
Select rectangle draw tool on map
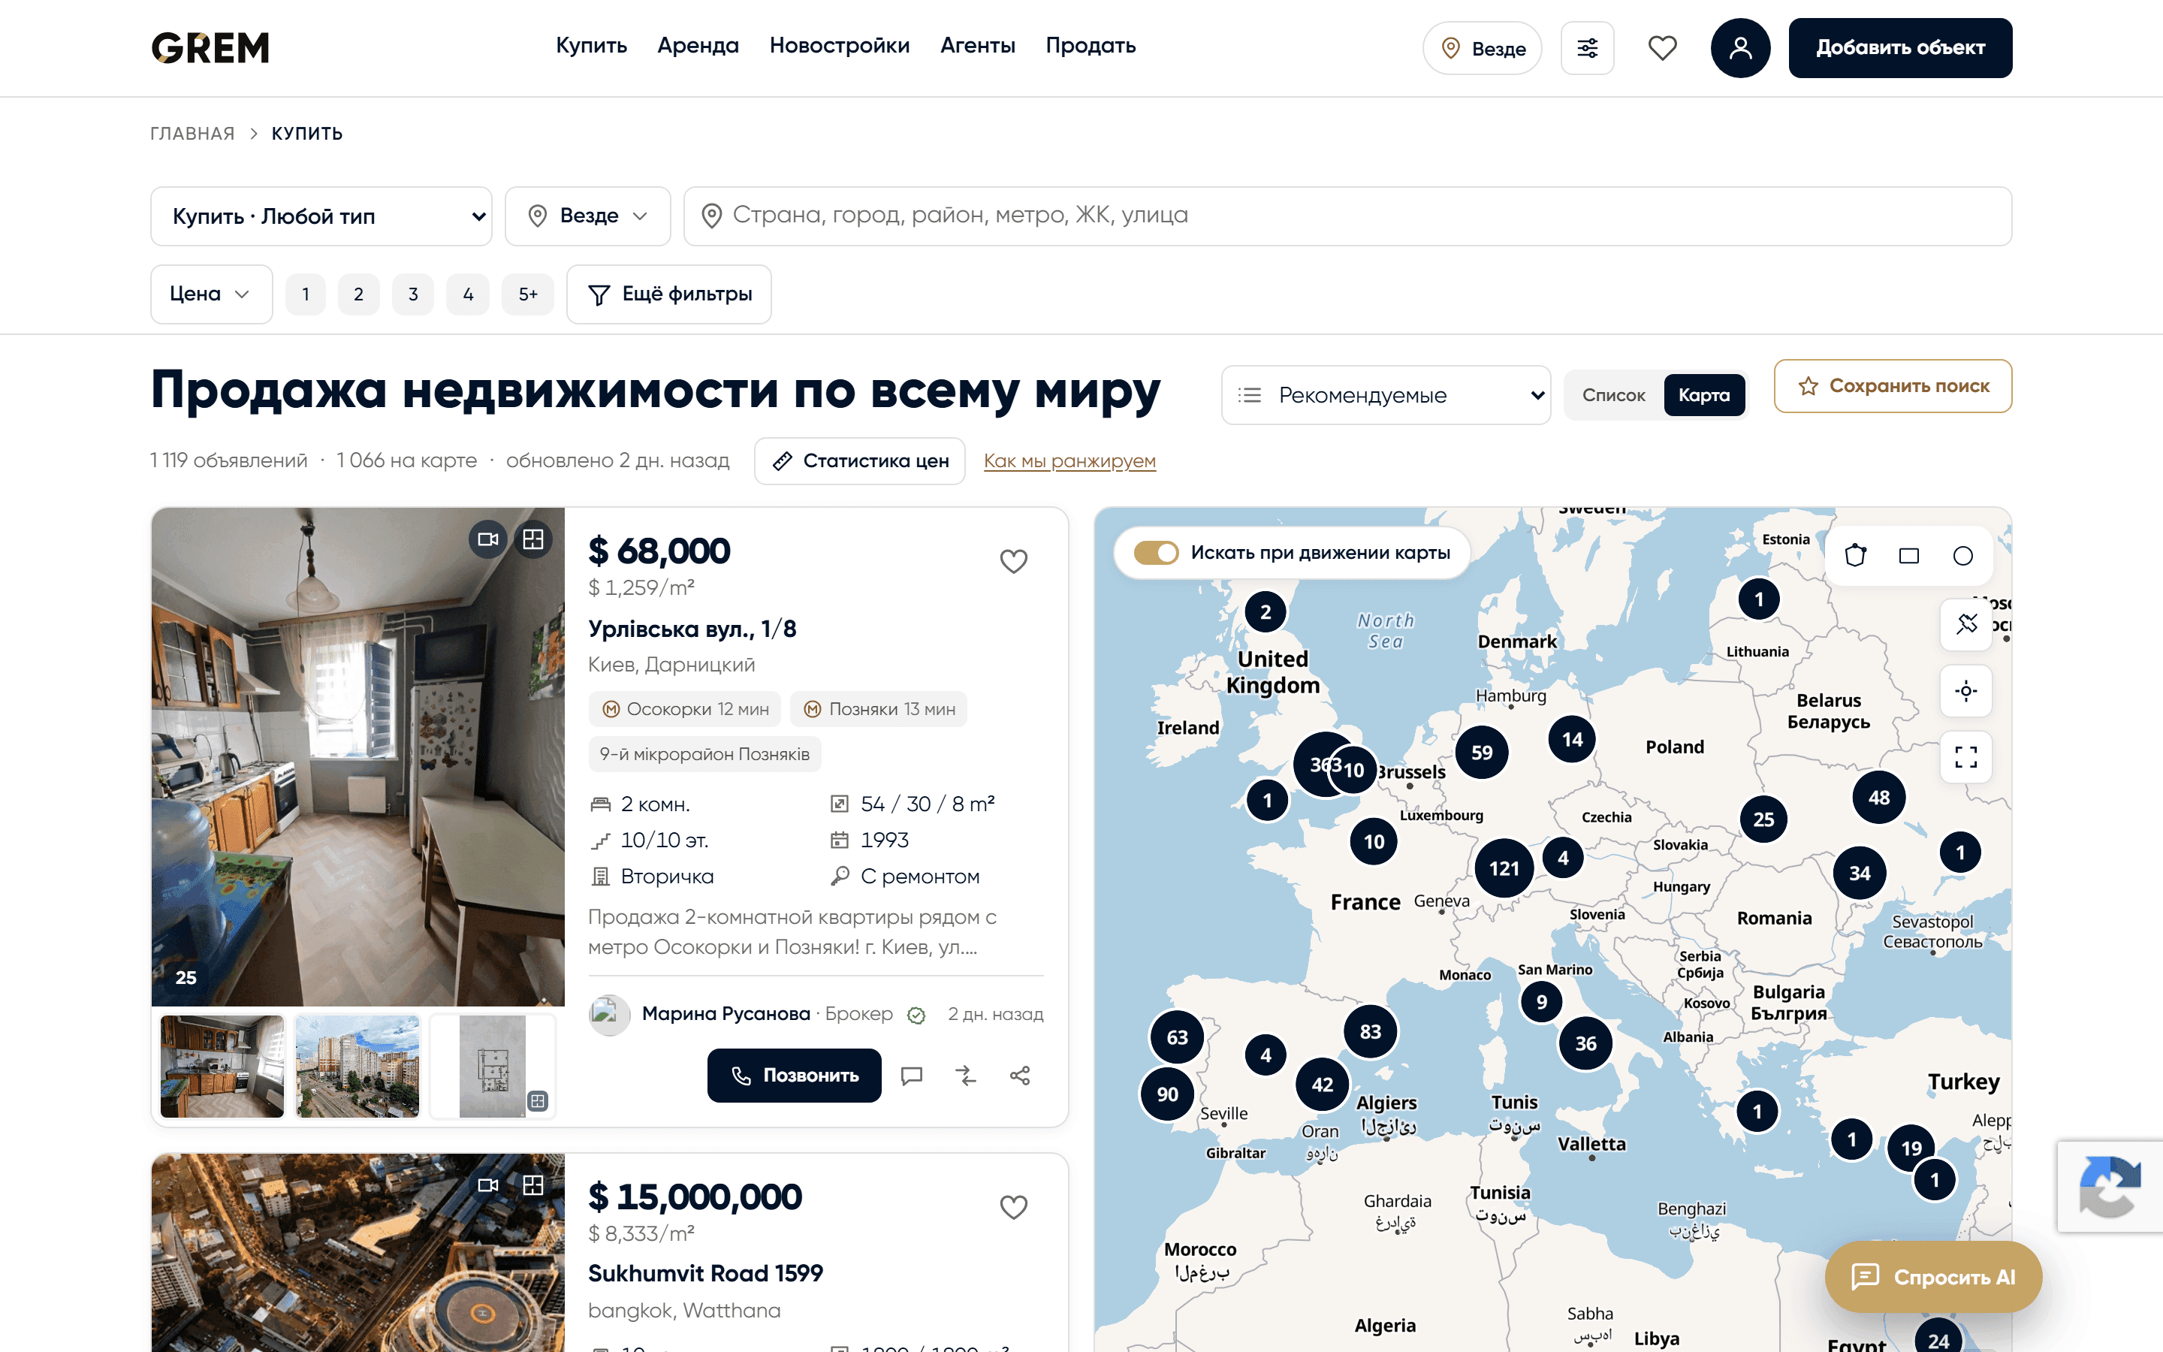(1908, 555)
